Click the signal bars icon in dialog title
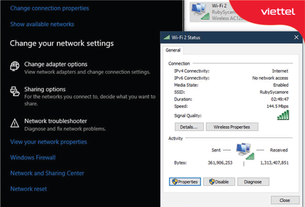Viewport: 305px width, 207px height. pos(167,38)
